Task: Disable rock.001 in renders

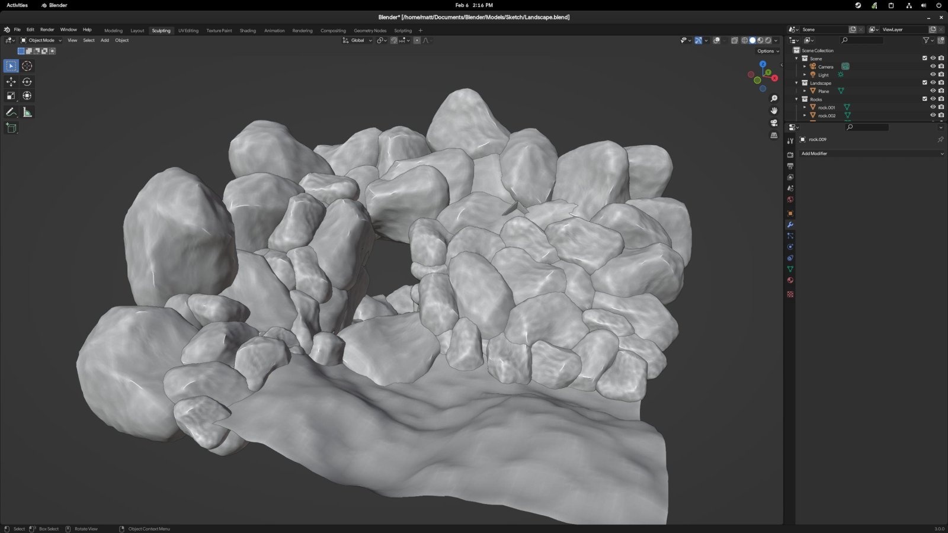Action: tap(941, 107)
